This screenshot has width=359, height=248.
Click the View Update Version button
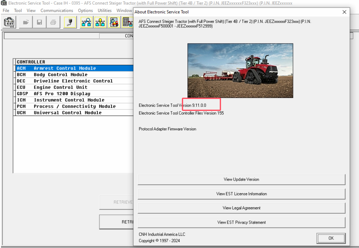point(241,179)
